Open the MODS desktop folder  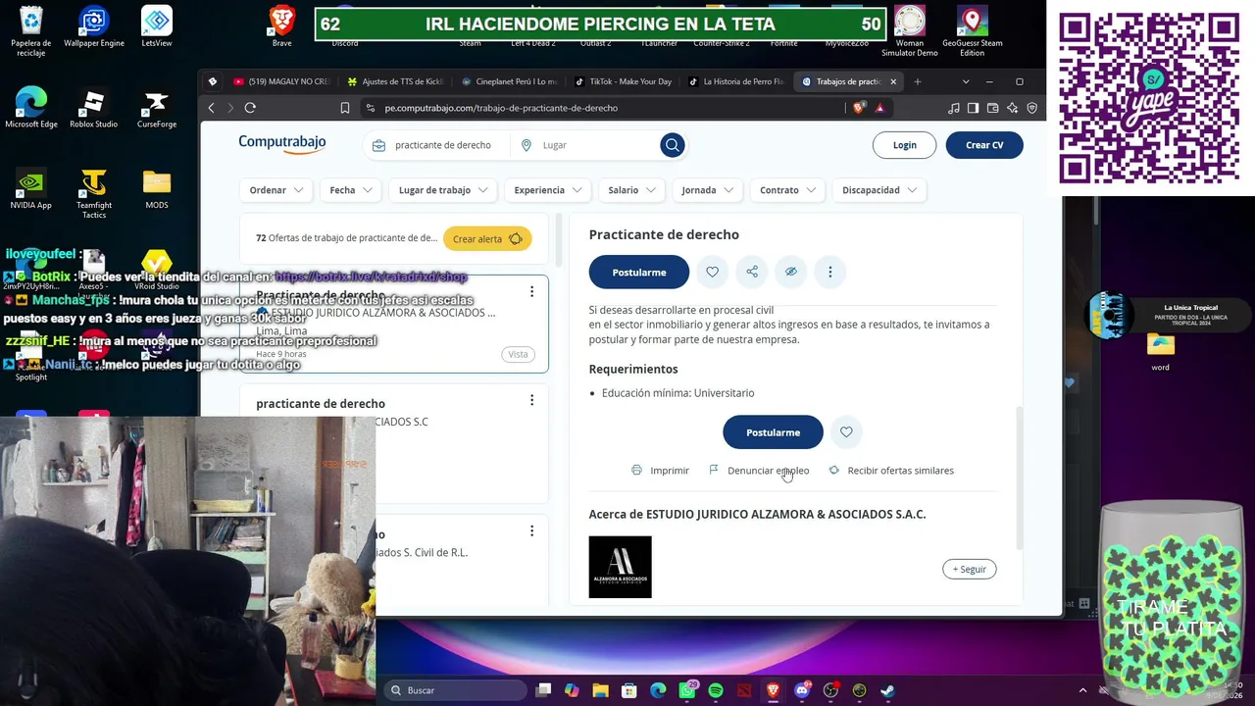157,189
